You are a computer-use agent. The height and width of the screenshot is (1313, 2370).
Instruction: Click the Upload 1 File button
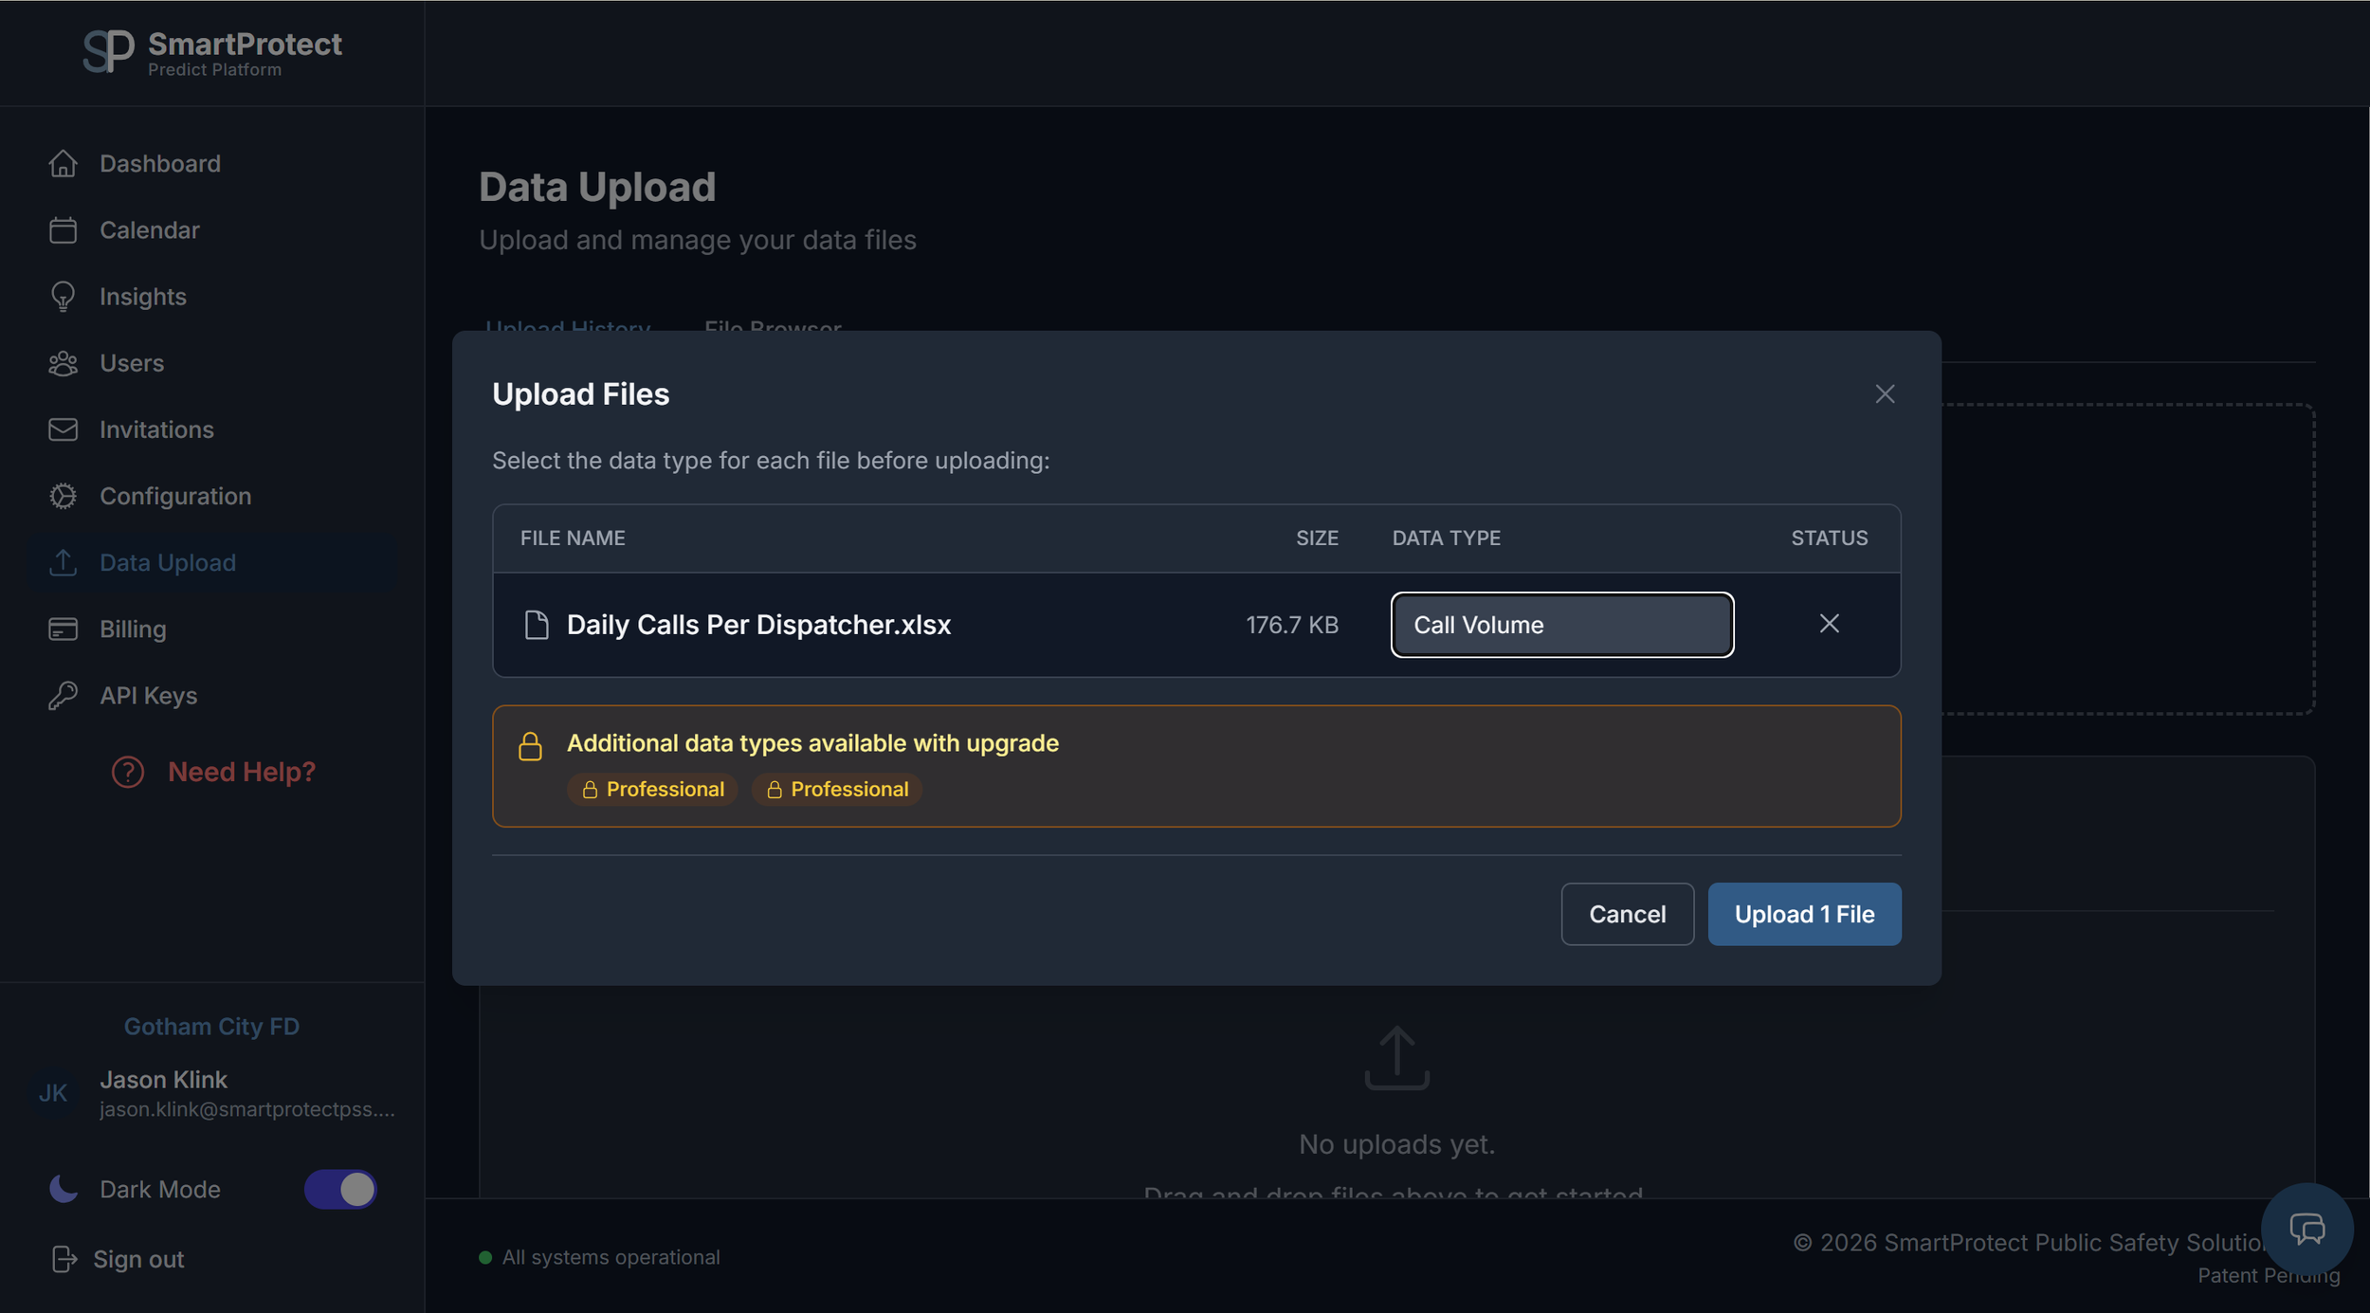click(x=1804, y=913)
